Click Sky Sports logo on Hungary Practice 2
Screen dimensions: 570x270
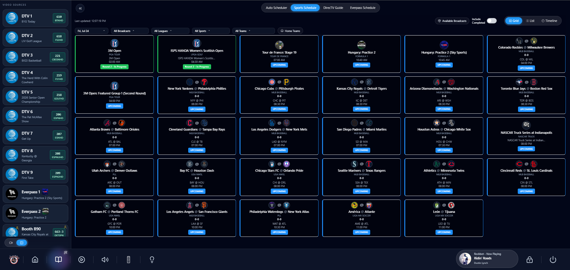click(444, 45)
